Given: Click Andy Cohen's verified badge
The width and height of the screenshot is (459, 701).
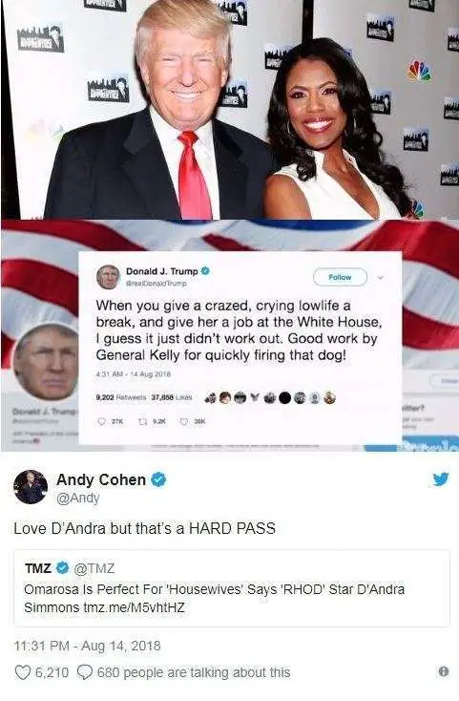Looking at the screenshot, I should 158,479.
